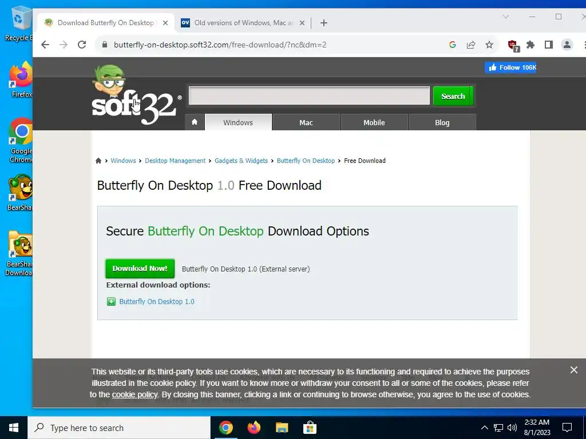Open Chrome from the taskbar
586x439 pixels.
point(225,428)
